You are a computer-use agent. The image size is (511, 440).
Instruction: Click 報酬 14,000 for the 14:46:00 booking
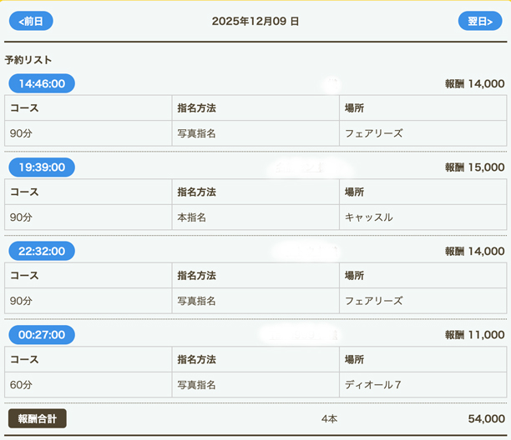tap(474, 83)
